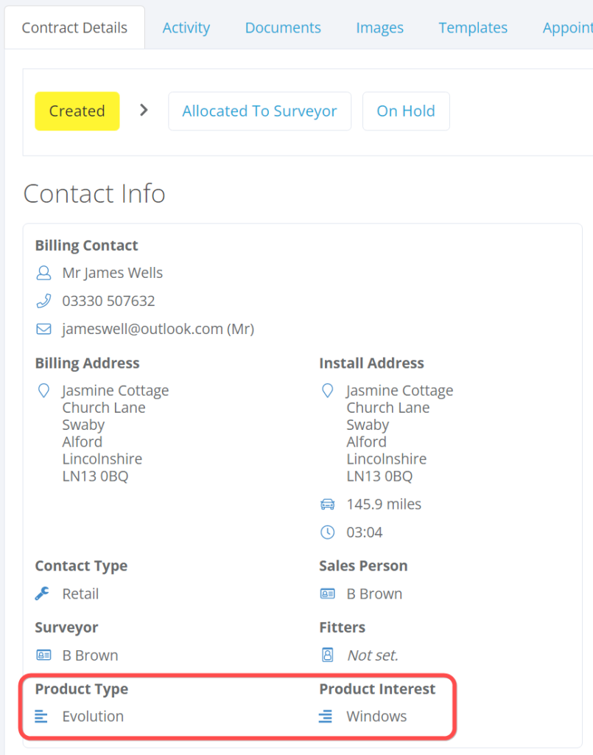Click the phone icon beside 03330 507632
Screen dimensions: 593x755
pos(43,302)
